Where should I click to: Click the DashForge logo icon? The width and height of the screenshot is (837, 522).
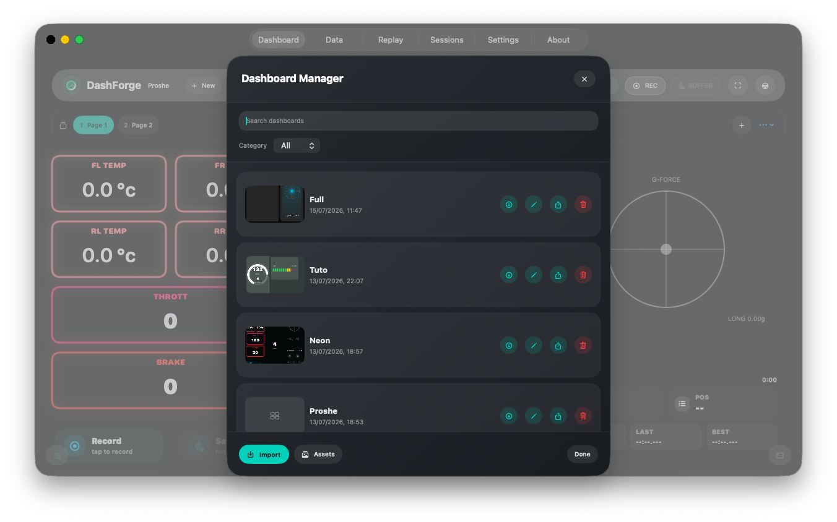coord(71,85)
